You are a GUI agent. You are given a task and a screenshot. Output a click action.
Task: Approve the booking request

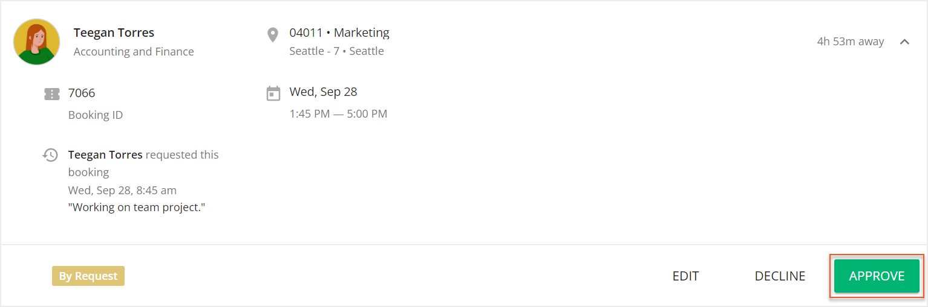click(x=877, y=276)
